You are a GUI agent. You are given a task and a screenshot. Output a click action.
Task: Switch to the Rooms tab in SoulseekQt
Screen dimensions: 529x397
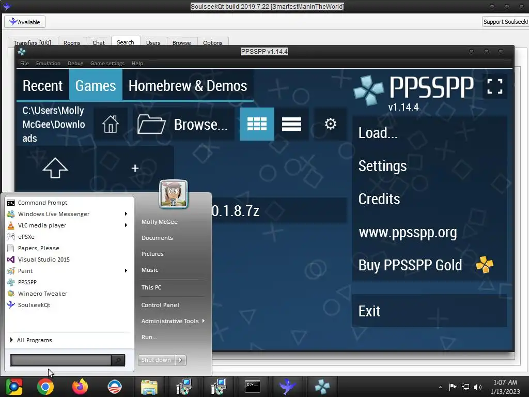click(x=72, y=42)
